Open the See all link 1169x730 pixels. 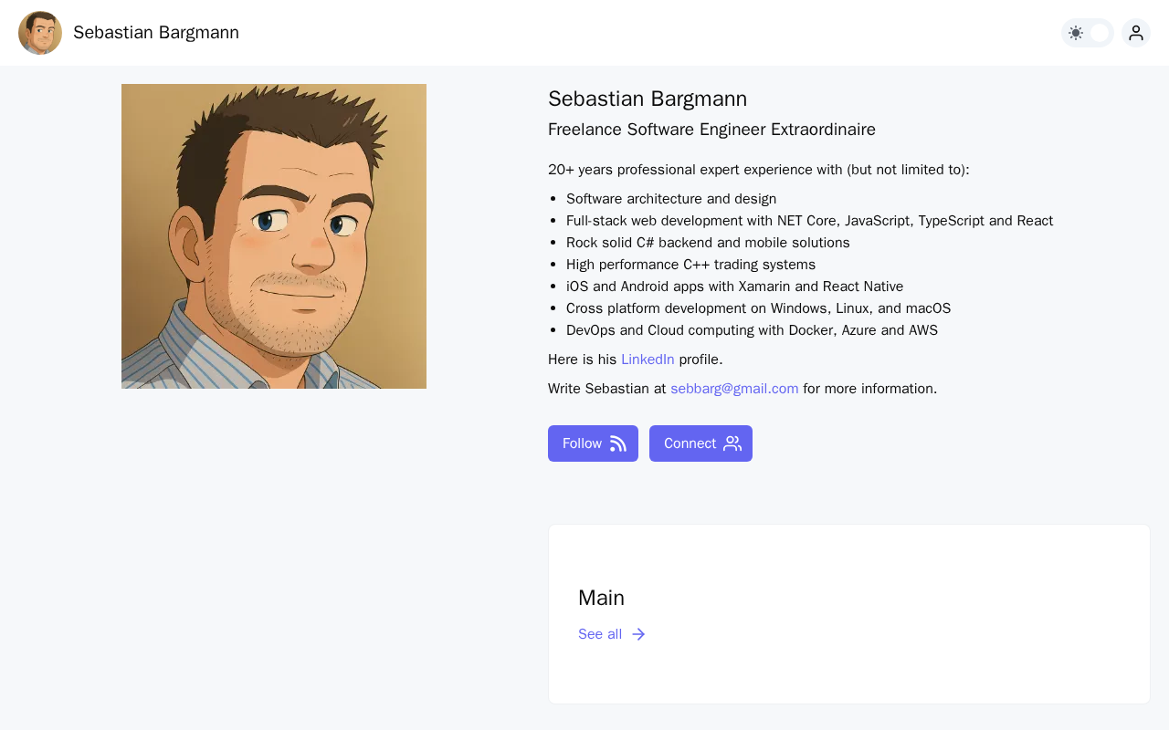pos(600,634)
